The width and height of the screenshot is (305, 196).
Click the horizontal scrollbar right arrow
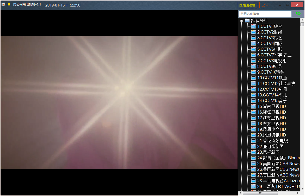tap(298, 193)
